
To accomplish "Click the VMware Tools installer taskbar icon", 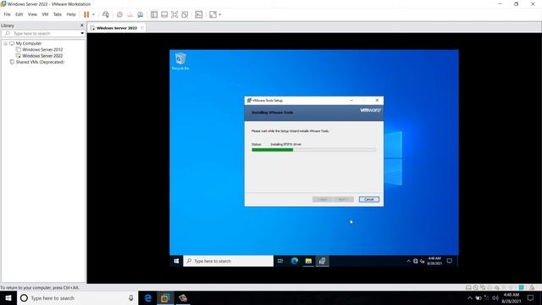I will click(x=322, y=261).
